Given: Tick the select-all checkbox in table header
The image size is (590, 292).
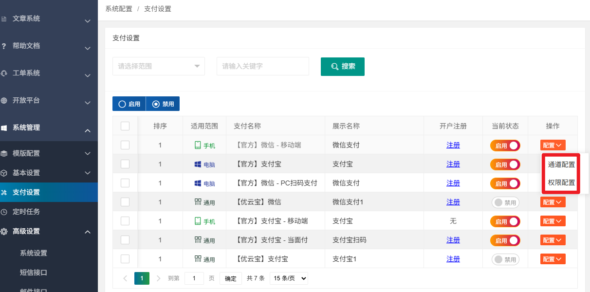Looking at the screenshot, I should [x=125, y=126].
